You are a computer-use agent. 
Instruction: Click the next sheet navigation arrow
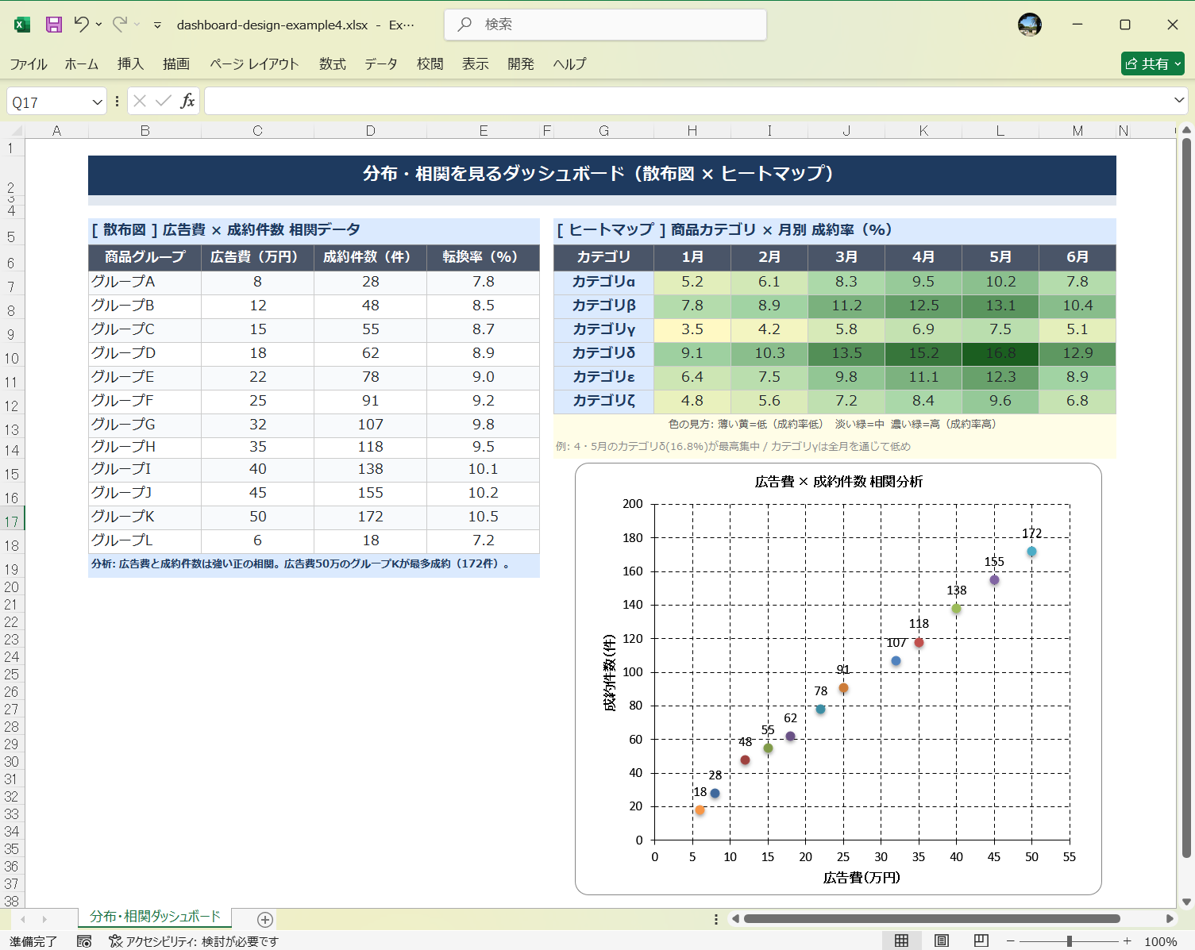[44, 919]
